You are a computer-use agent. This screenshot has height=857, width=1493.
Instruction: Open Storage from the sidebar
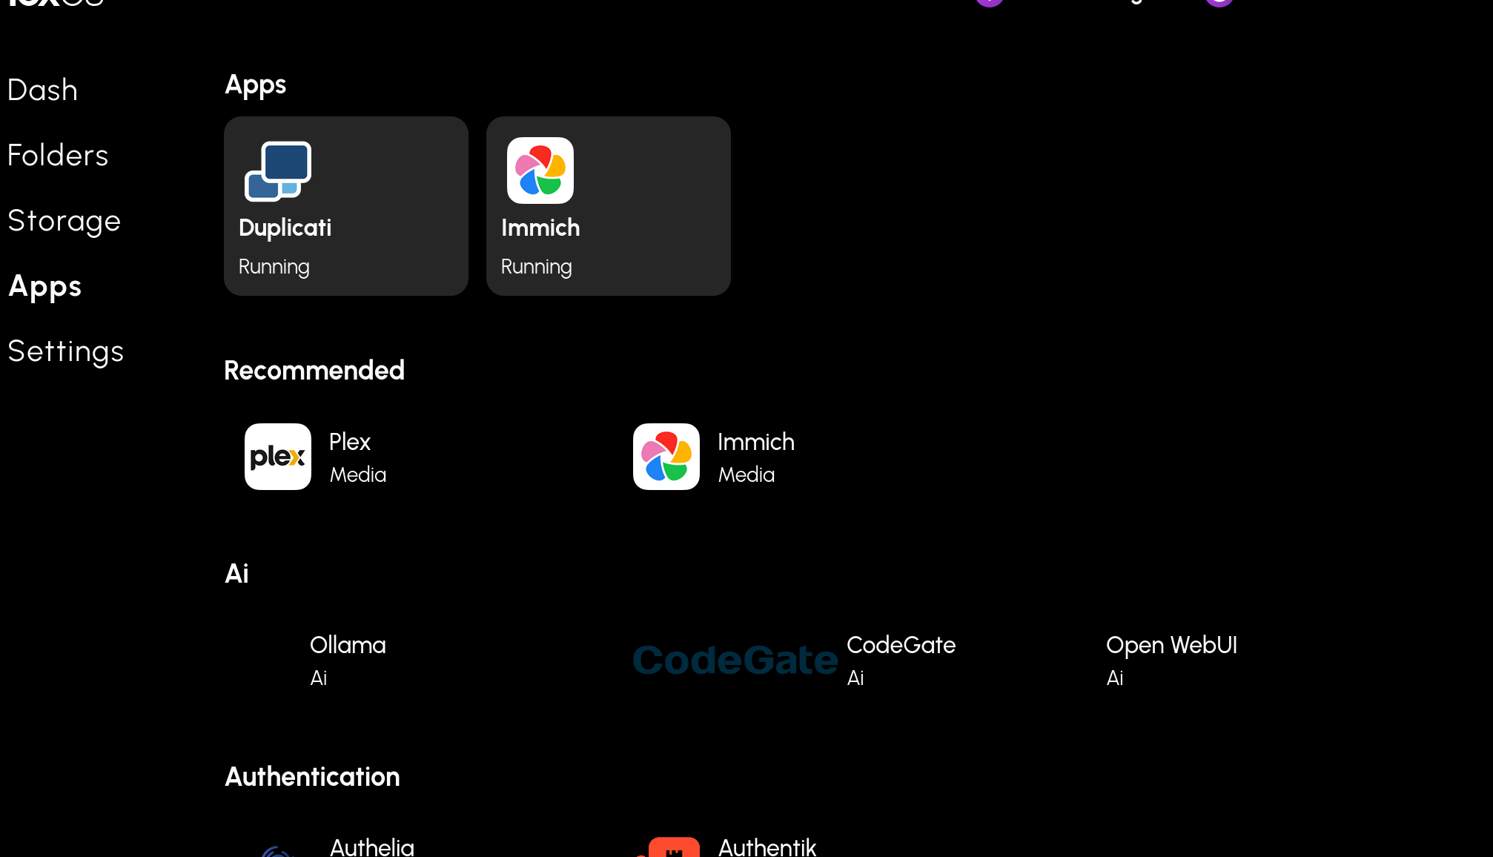[x=64, y=221]
